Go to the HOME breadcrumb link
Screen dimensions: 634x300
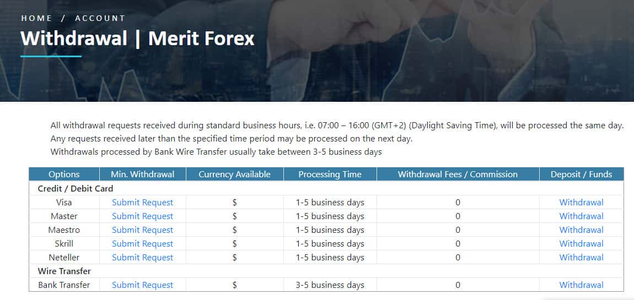pyautogui.click(x=36, y=18)
